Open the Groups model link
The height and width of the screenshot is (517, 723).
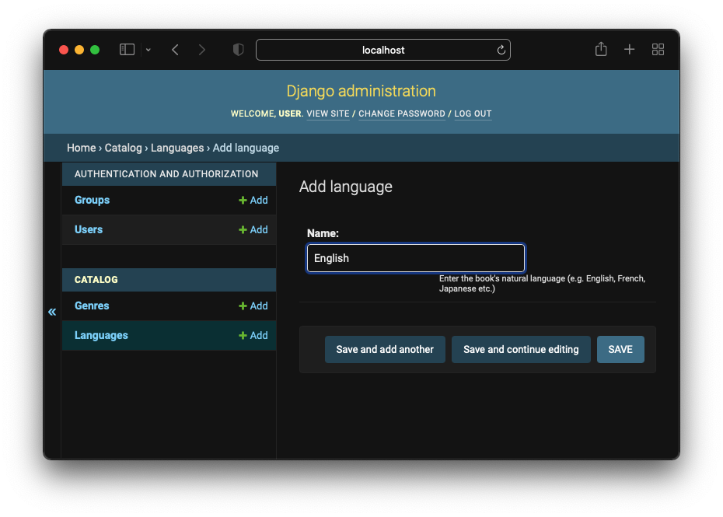pyautogui.click(x=93, y=200)
